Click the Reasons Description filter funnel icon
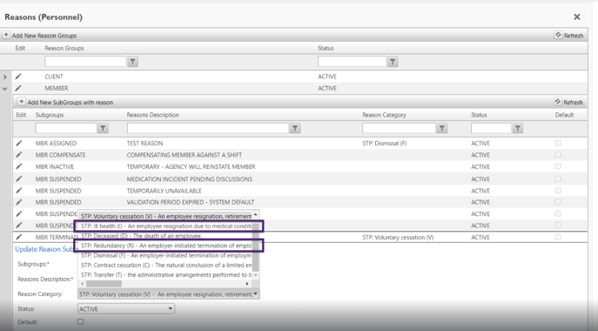 [295, 128]
